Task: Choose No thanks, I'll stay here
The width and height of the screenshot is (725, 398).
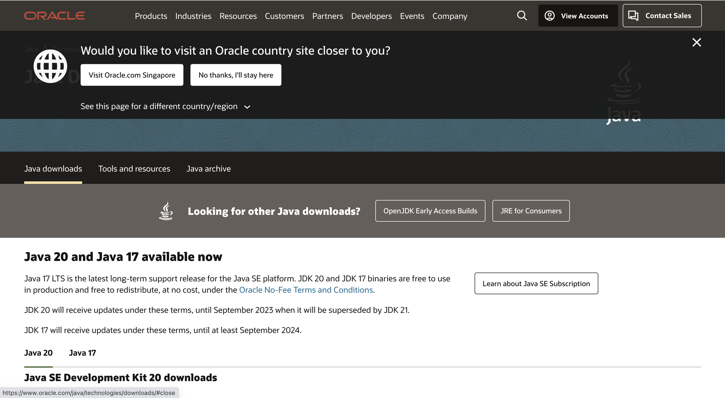Action: 236,75
